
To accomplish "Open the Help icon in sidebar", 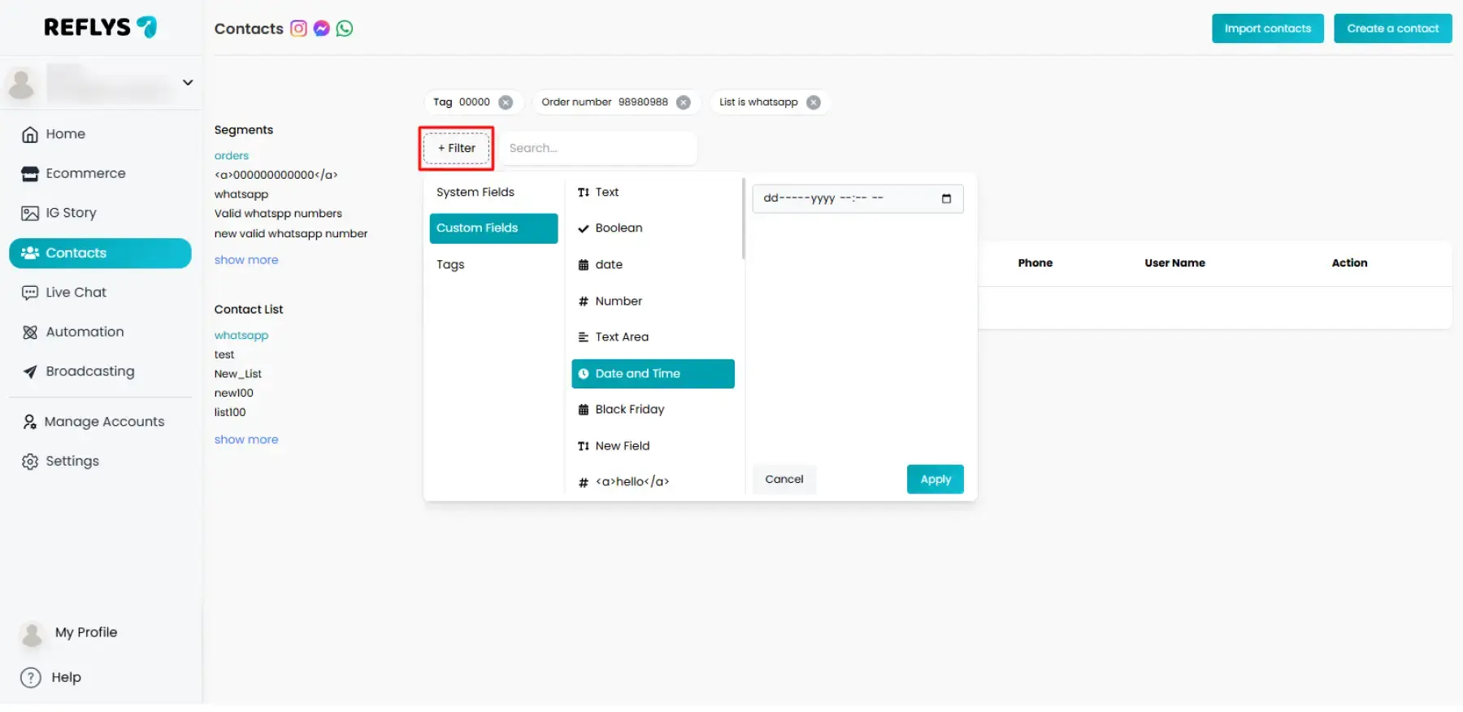I will click(31, 678).
